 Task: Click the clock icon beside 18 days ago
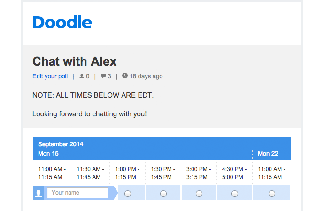tap(124, 75)
